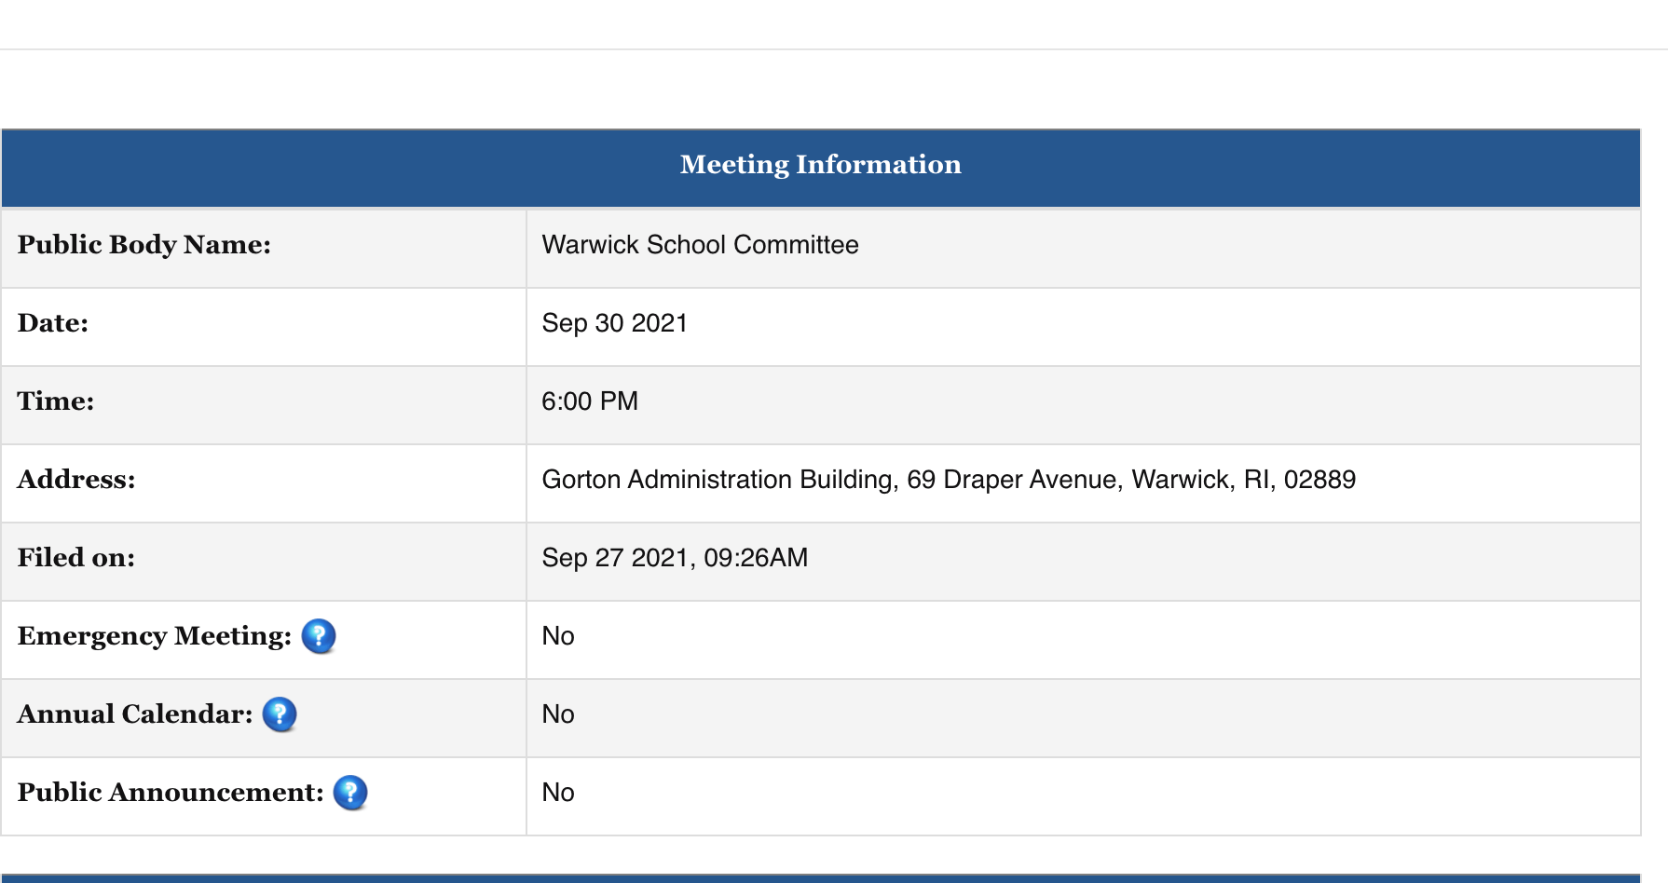Select the Public Body Name label cell
Viewport: 1668px width, 883px height.
pos(144,245)
